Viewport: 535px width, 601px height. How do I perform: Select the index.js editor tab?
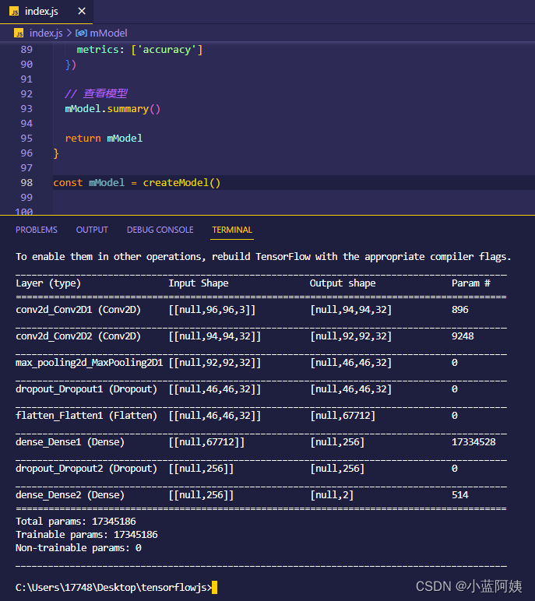47,12
